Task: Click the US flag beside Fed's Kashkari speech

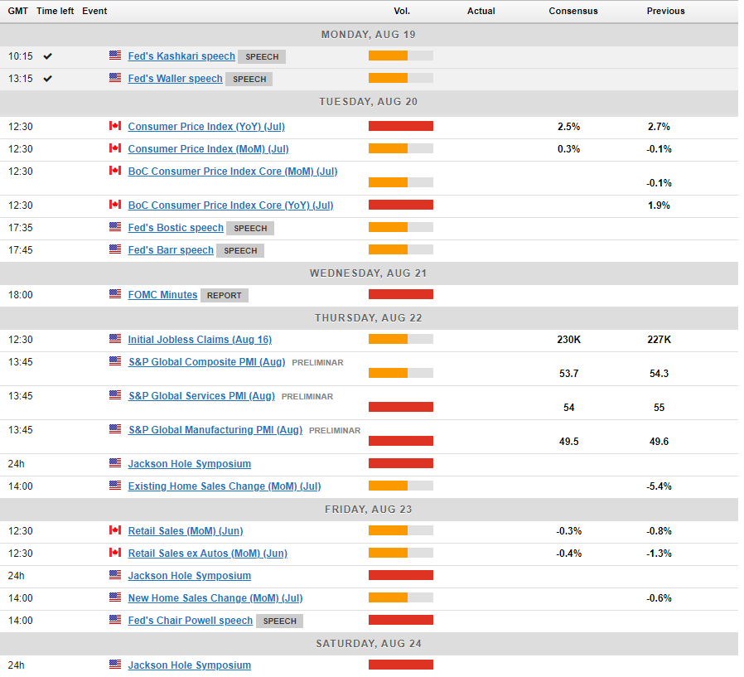Action: (115, 56)
